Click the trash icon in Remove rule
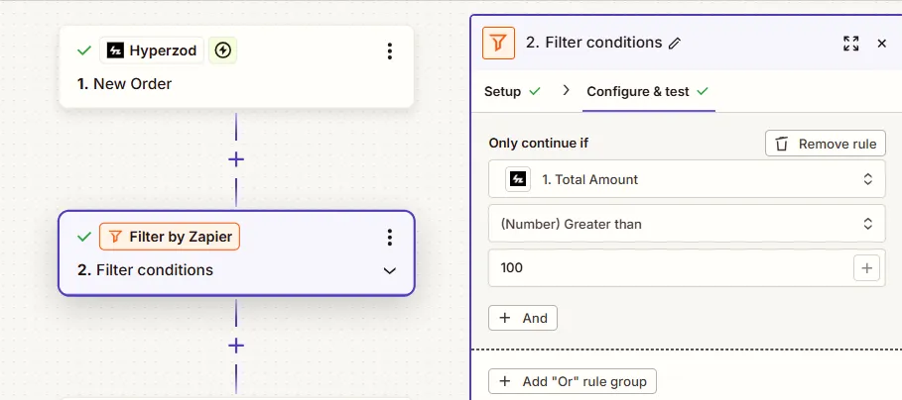This screenshot has height=400, width=902. 781,144
